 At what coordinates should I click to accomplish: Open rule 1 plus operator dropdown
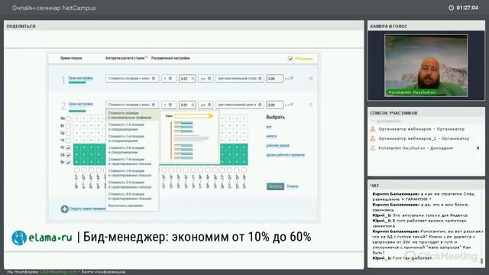click(x=168, y=79)
